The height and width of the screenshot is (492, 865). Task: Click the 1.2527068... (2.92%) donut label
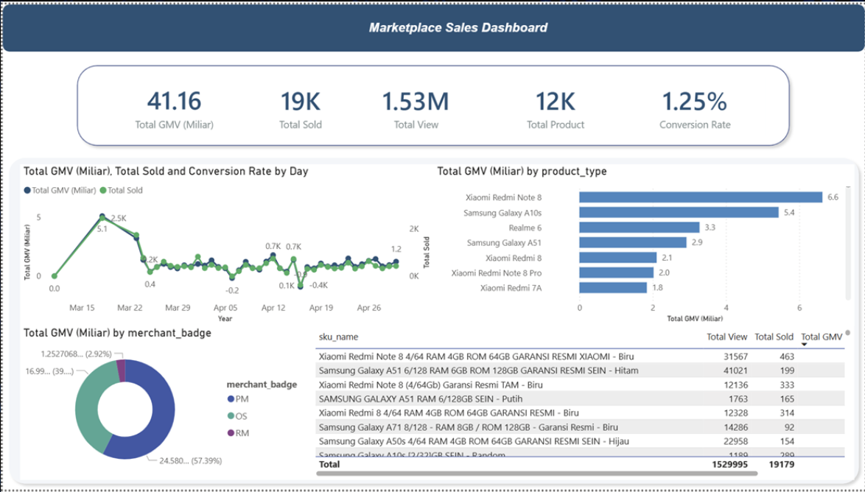[76, 354]
